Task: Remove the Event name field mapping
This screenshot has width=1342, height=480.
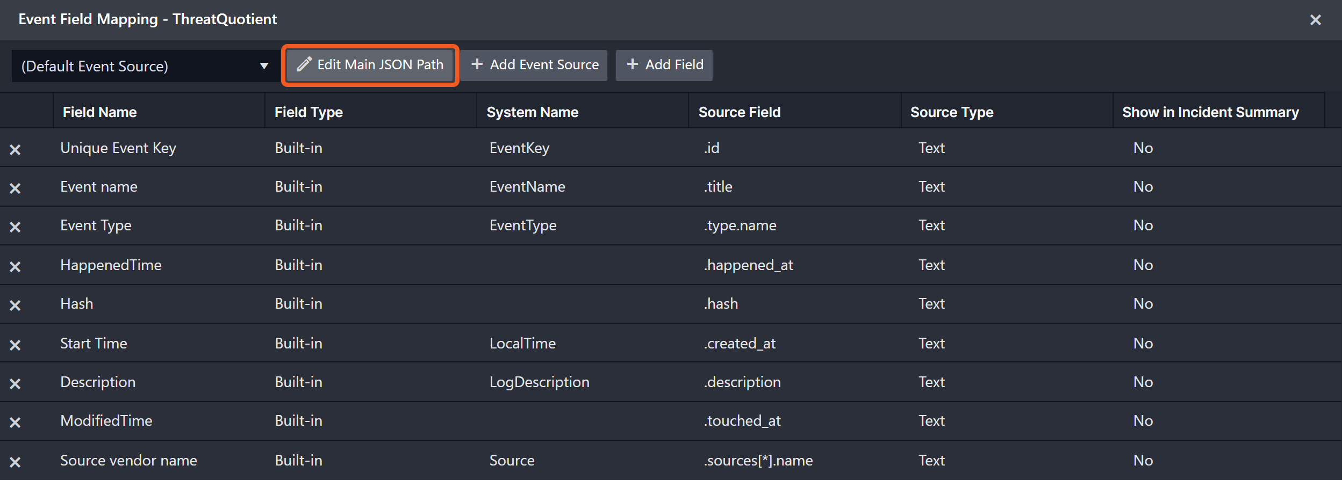Action: tap(15, 188)
